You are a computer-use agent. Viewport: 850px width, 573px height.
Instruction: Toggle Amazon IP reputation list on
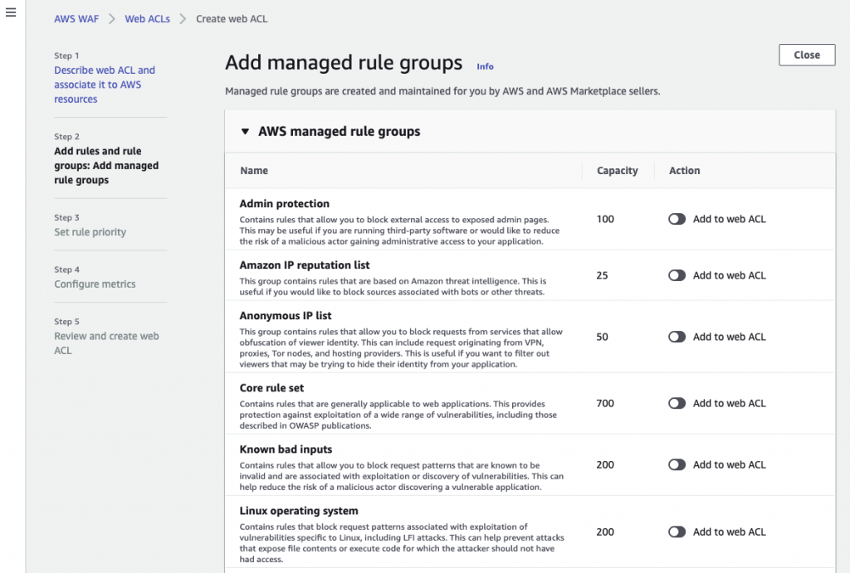point(677,275)
